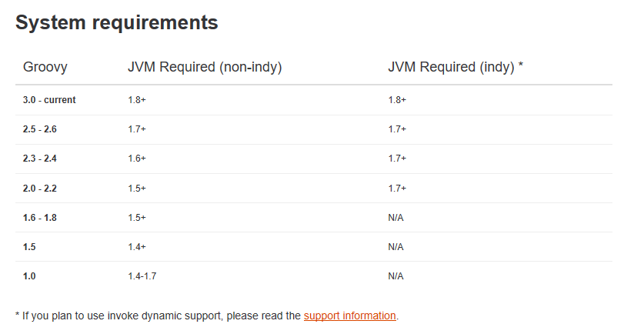Screen dimensions: 624x334
Task: Select the 2.0 - 2.2 version cell
Action: pos(40,189)
